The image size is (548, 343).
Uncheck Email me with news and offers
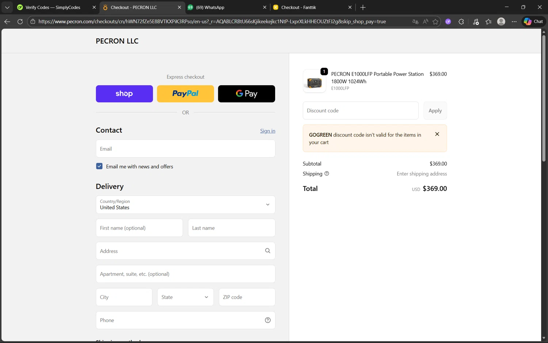(x=99, y=166)
